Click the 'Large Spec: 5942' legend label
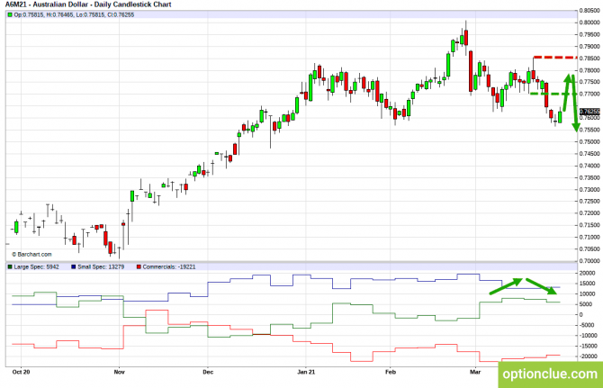Viewport: 603px width, 388px height. tap(37, 266)
